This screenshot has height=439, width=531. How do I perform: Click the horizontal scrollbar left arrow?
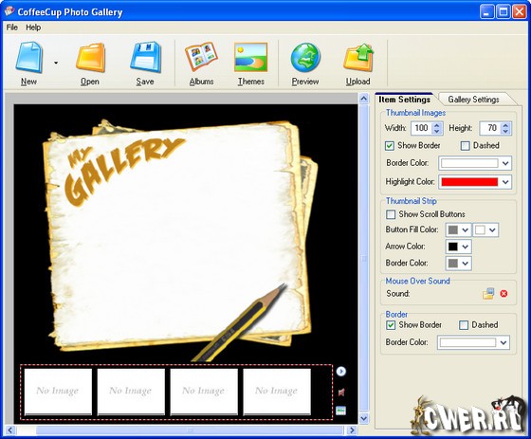[x=9, y=430]
